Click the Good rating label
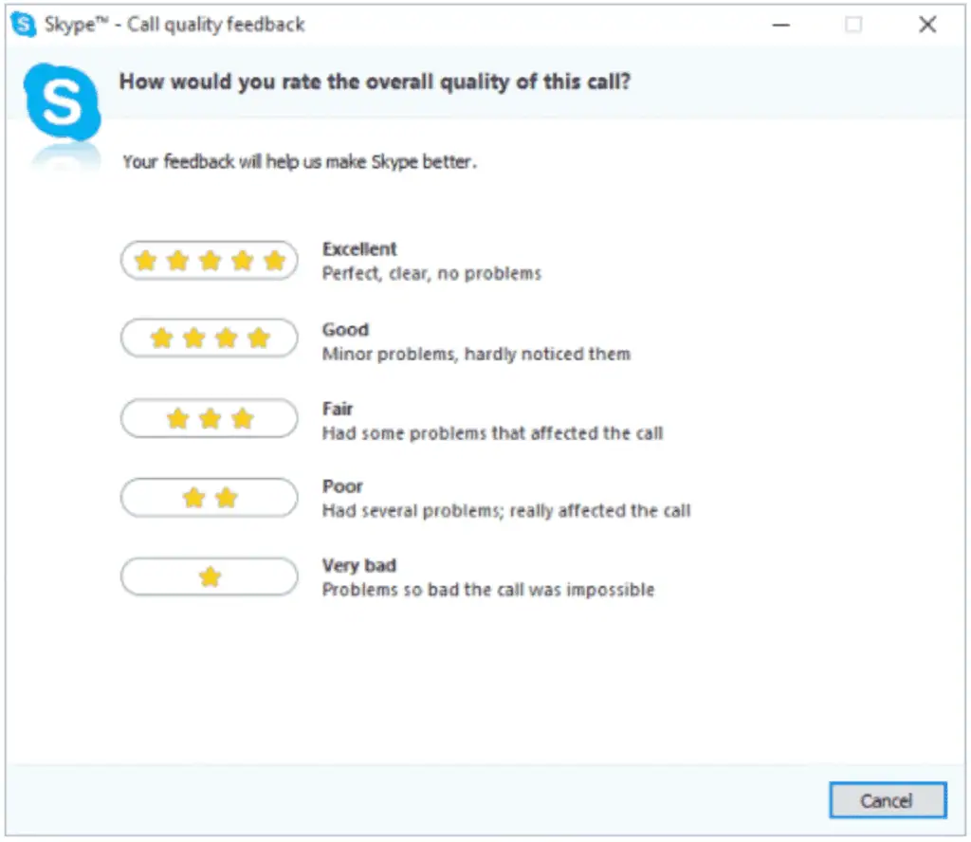The height and width of the screenshot is (842, 971). [345, 329]
